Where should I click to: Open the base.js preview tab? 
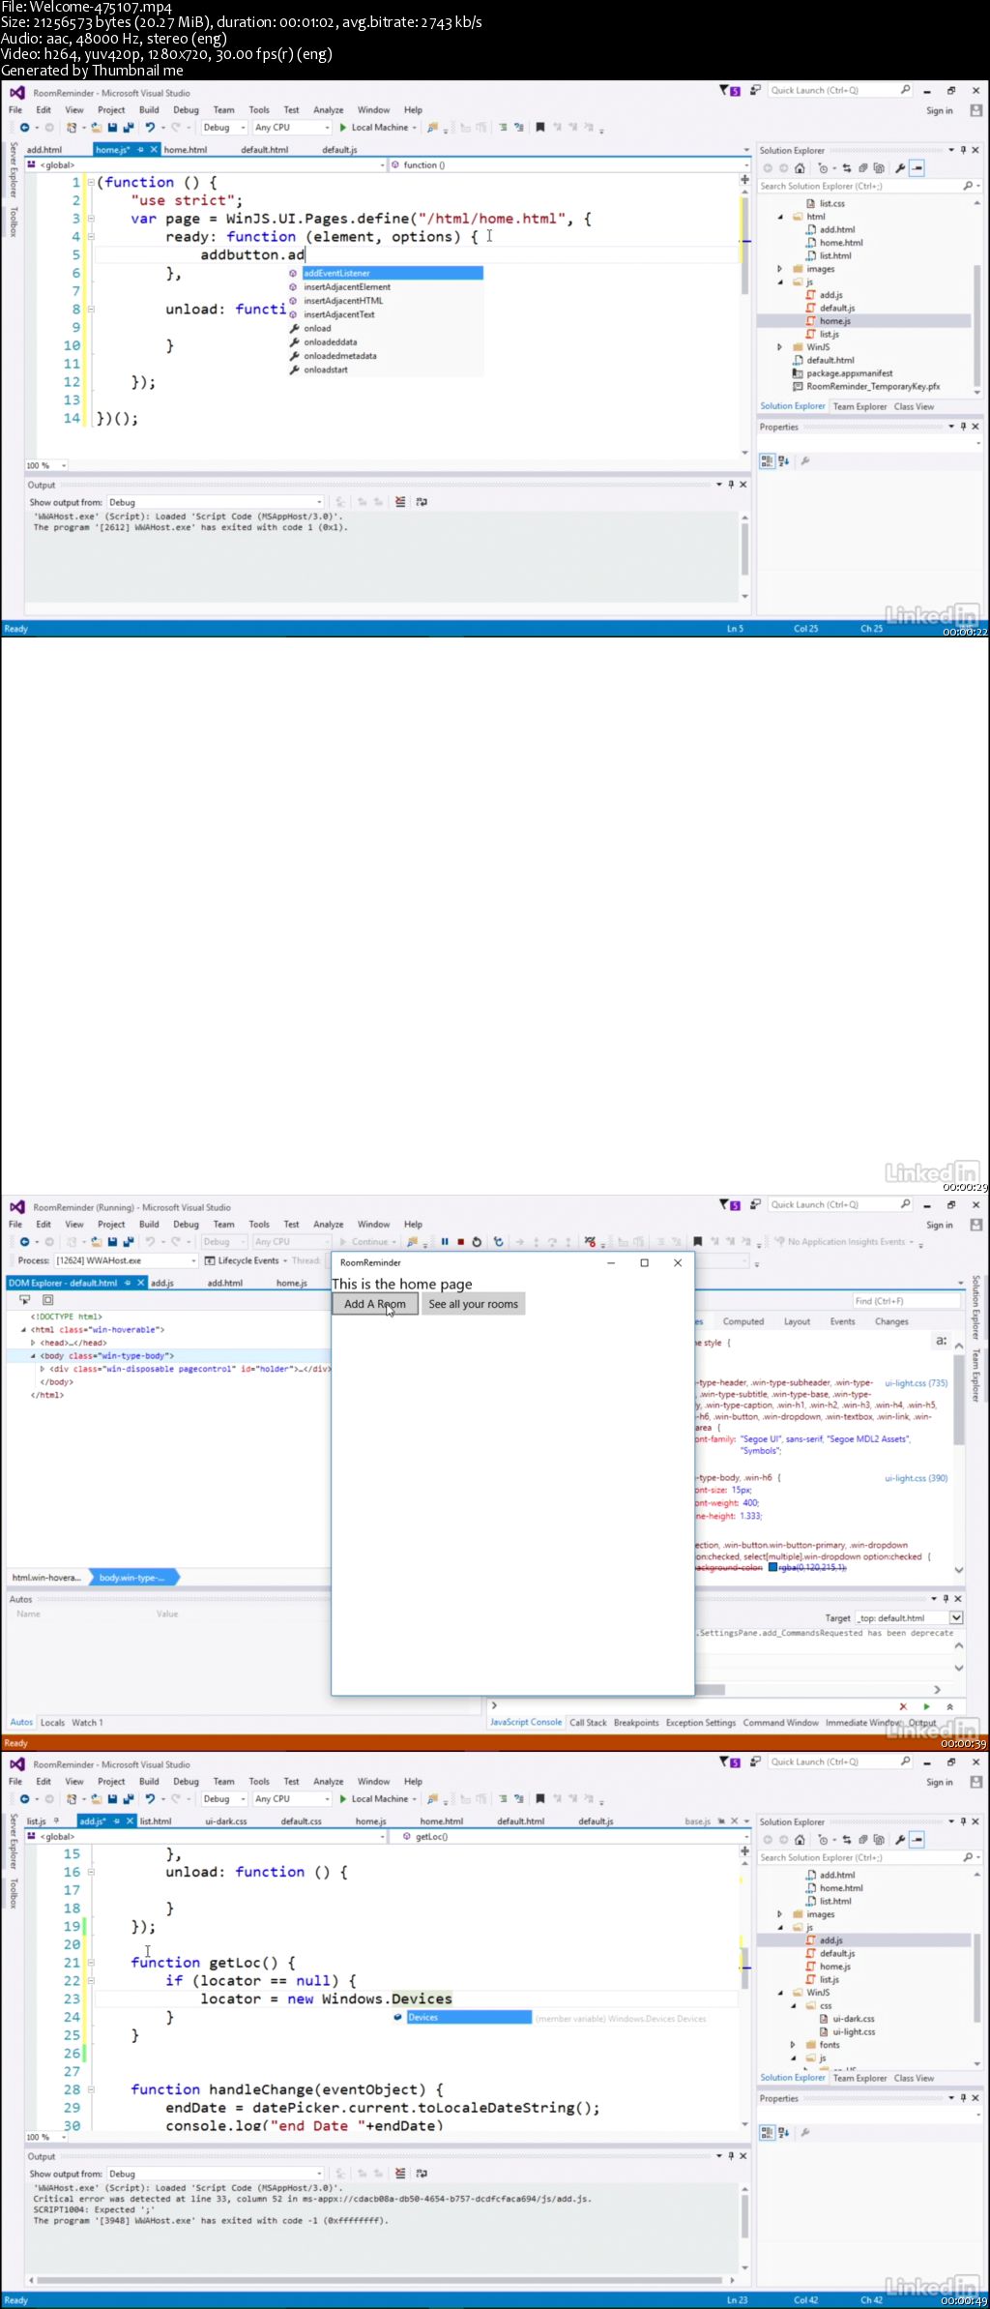pyautogui.click(x=698, y=1821)
